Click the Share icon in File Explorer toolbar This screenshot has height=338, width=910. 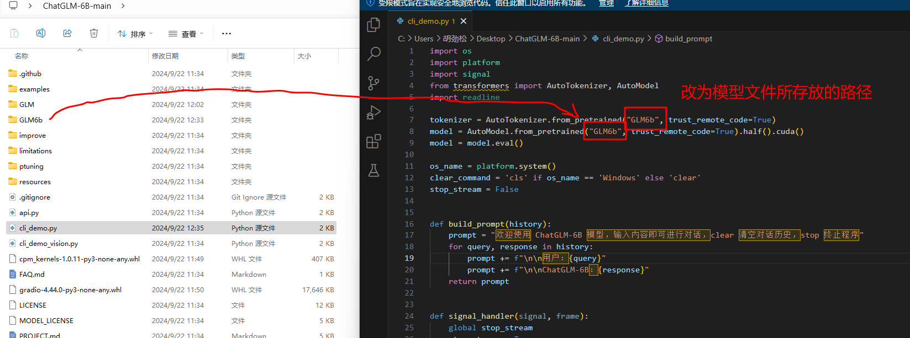(67, 33)
